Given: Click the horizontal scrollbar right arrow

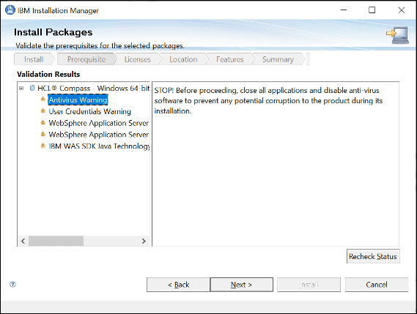Looking at the screenshot, I should (x=144, y=241).
